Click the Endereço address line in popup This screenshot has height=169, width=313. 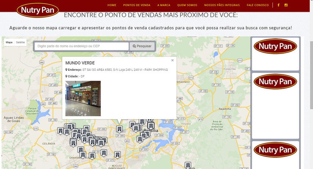(x=117, y=70)
